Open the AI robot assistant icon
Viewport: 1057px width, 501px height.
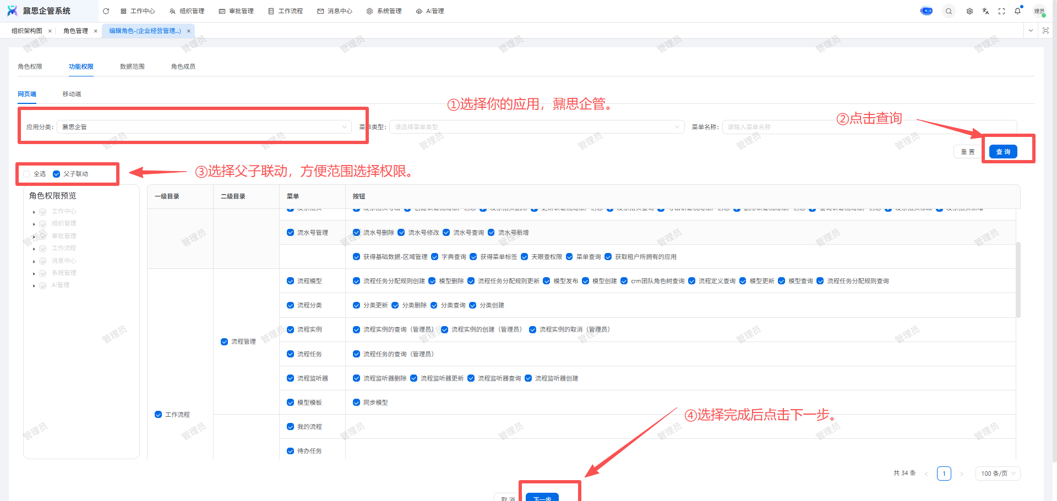point(927,11)
